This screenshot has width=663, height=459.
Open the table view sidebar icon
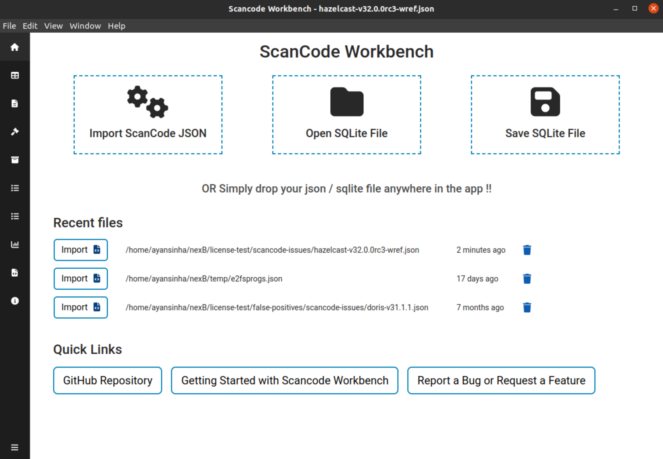pyautogui.click(x=15, y=75)
